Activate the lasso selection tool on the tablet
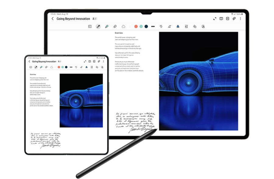 (x=124, y=27)
